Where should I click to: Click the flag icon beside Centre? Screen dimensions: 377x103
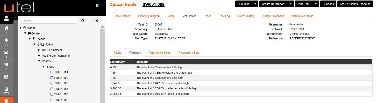click(x=29, y=33)
